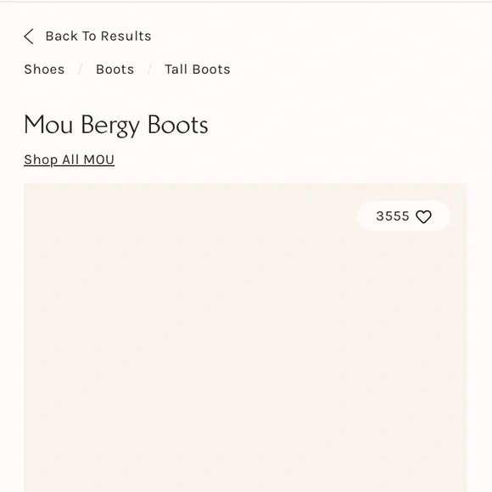Open the main product image
The width and height of the screenshot is (492, 492).
[x=245, y=338]
